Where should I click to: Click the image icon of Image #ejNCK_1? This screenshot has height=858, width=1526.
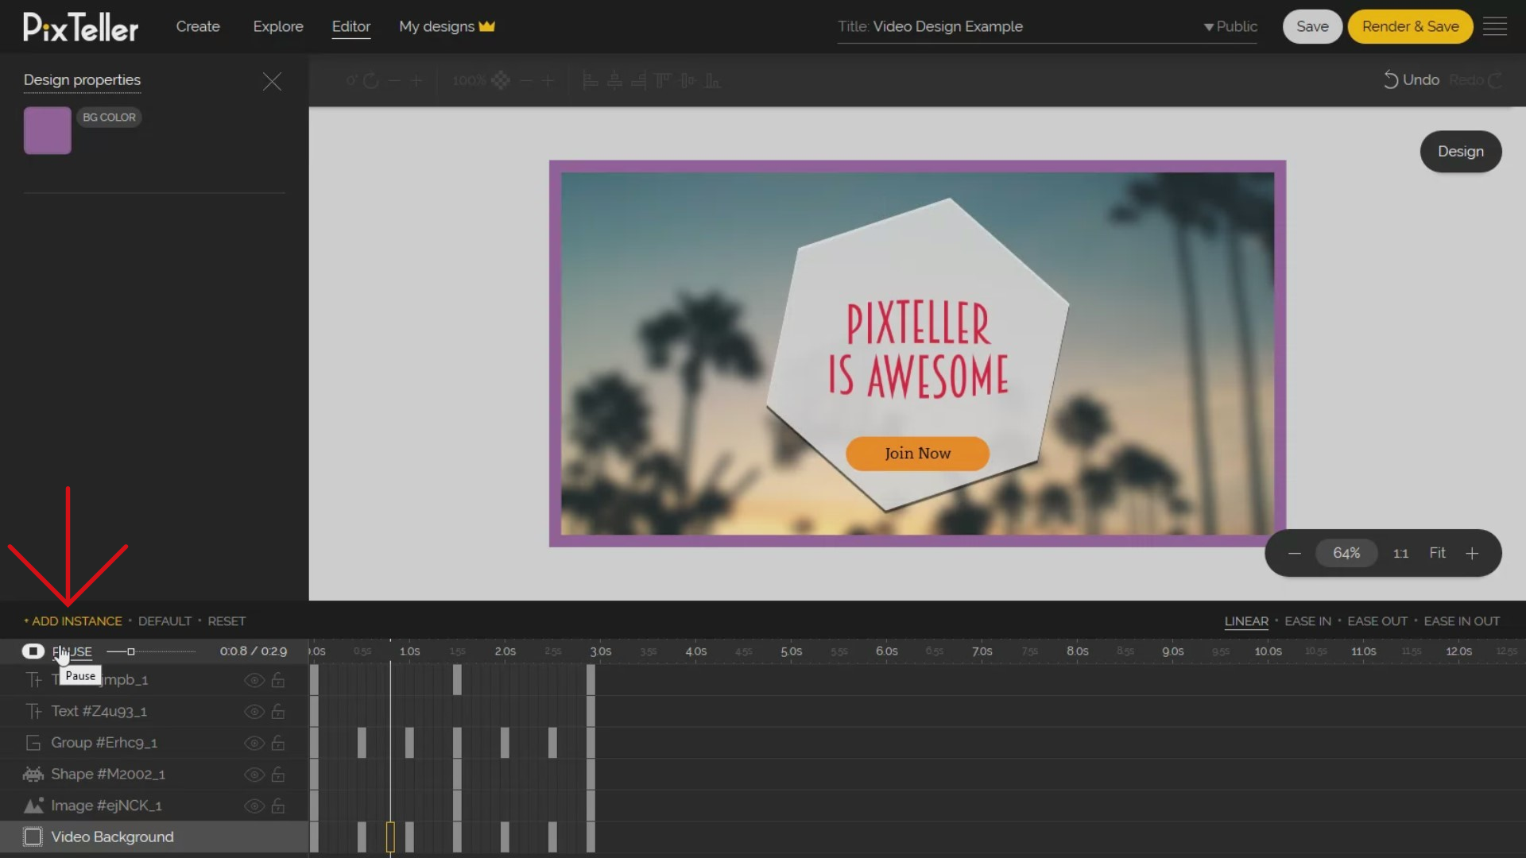(33, 806)
